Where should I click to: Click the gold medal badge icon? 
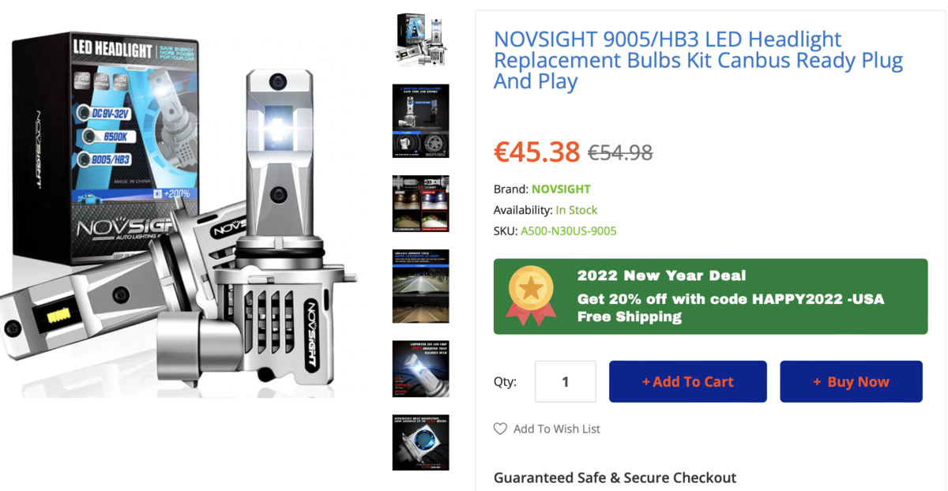[x=531, y=296]
